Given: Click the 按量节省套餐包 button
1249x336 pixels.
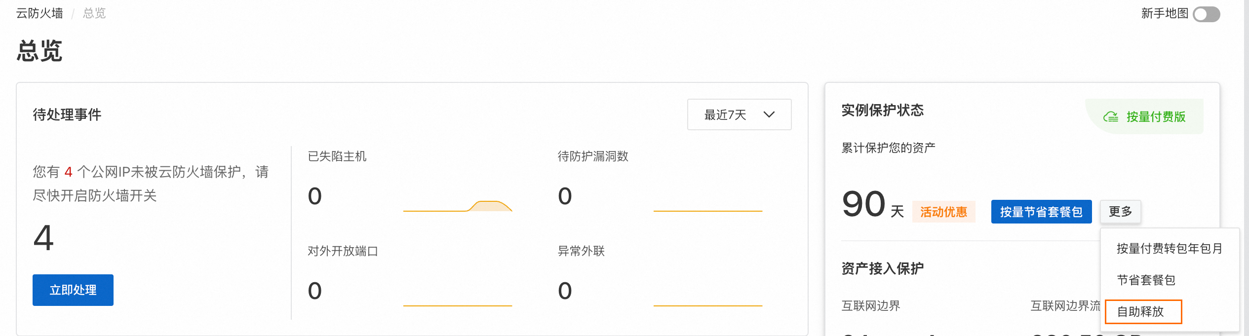Looking at the screenshot, I should point(1041,212).
